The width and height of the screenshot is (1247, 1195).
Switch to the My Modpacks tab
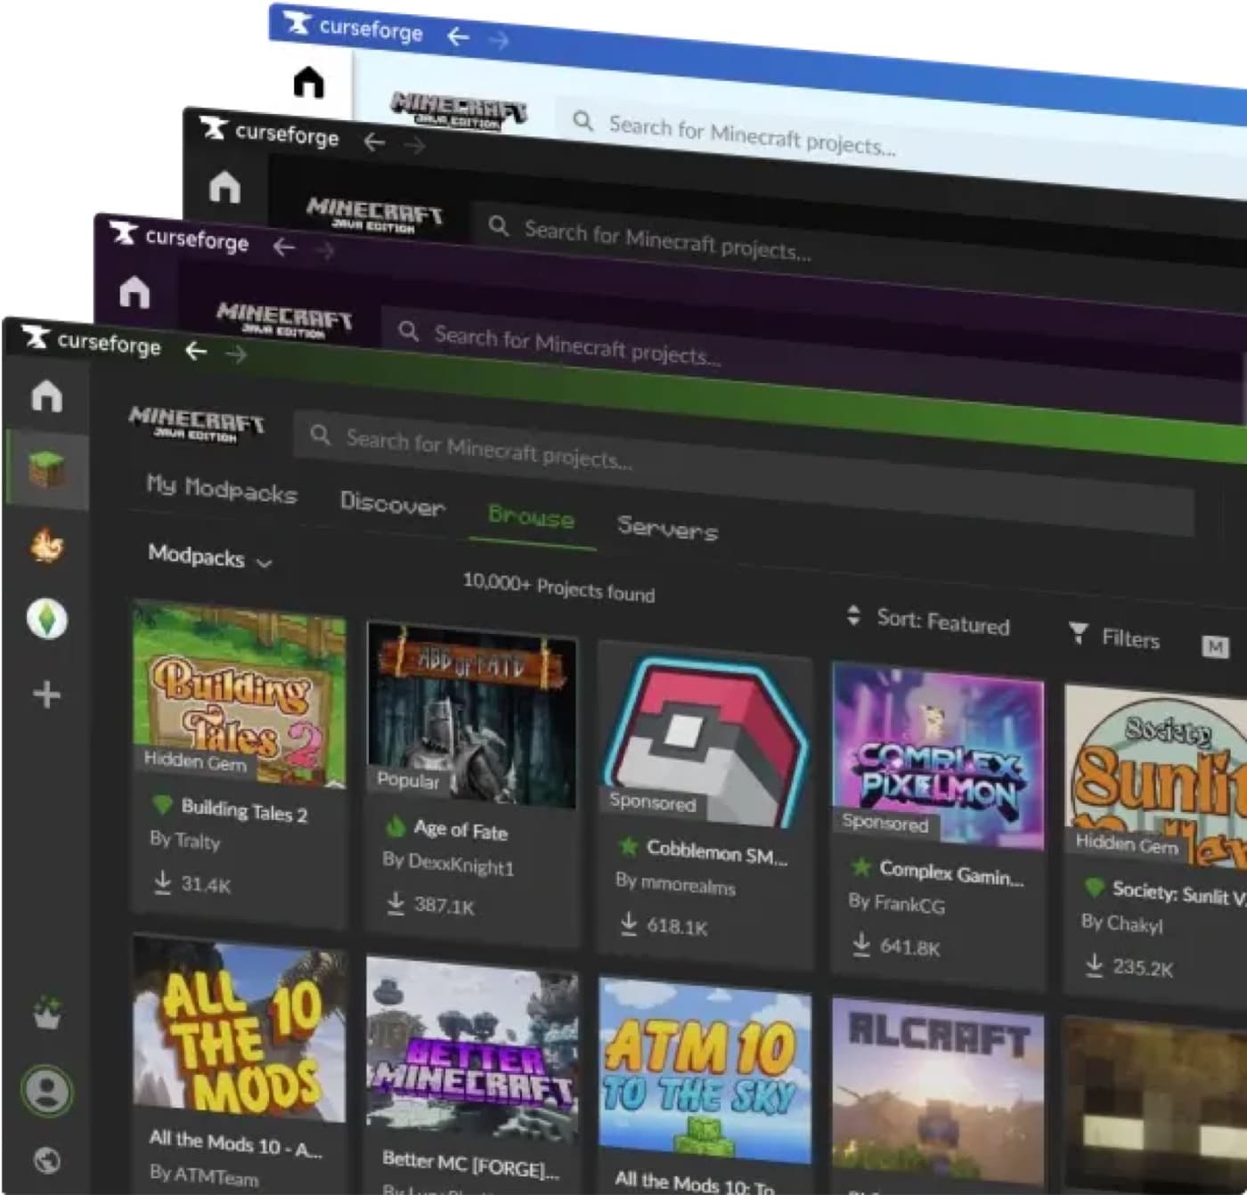[222, 489]
